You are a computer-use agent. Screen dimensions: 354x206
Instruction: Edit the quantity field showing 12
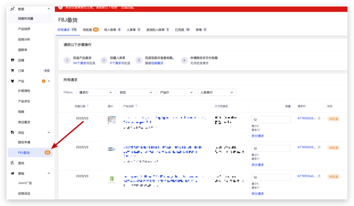pyautogui.click(x=271, y=119)
